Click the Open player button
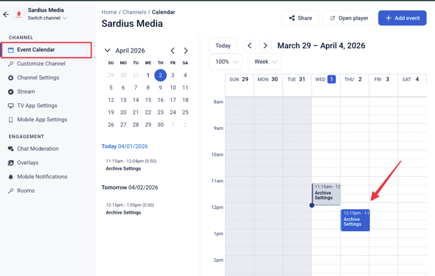The width and height of the screenshot is (435, 276). coord(348,18)
